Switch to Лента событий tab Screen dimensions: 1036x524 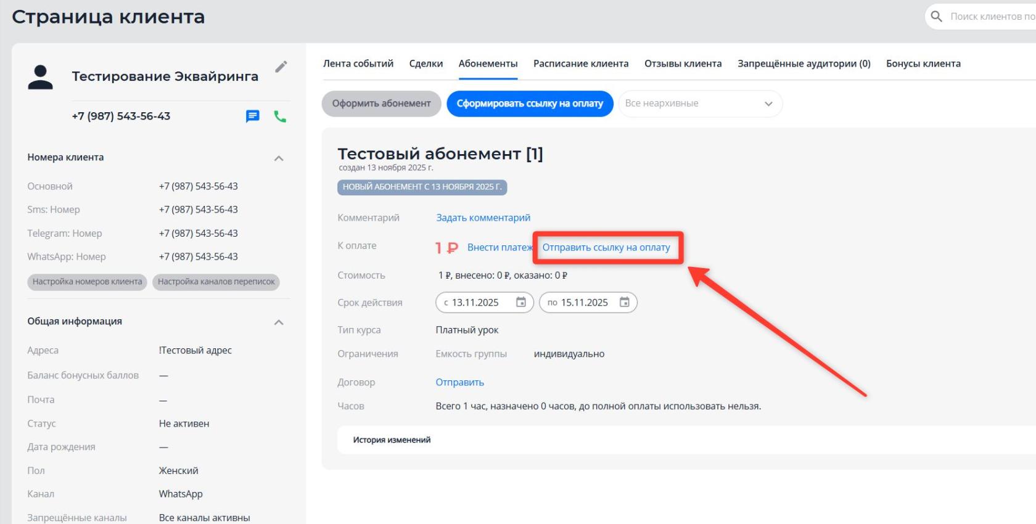coord(358,63)
